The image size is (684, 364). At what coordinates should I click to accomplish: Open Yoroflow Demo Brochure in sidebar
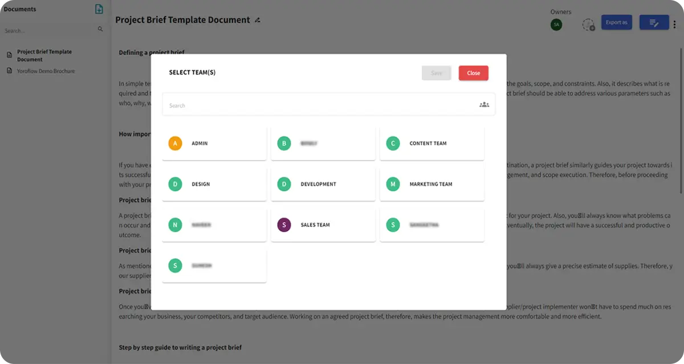(46, 71)
